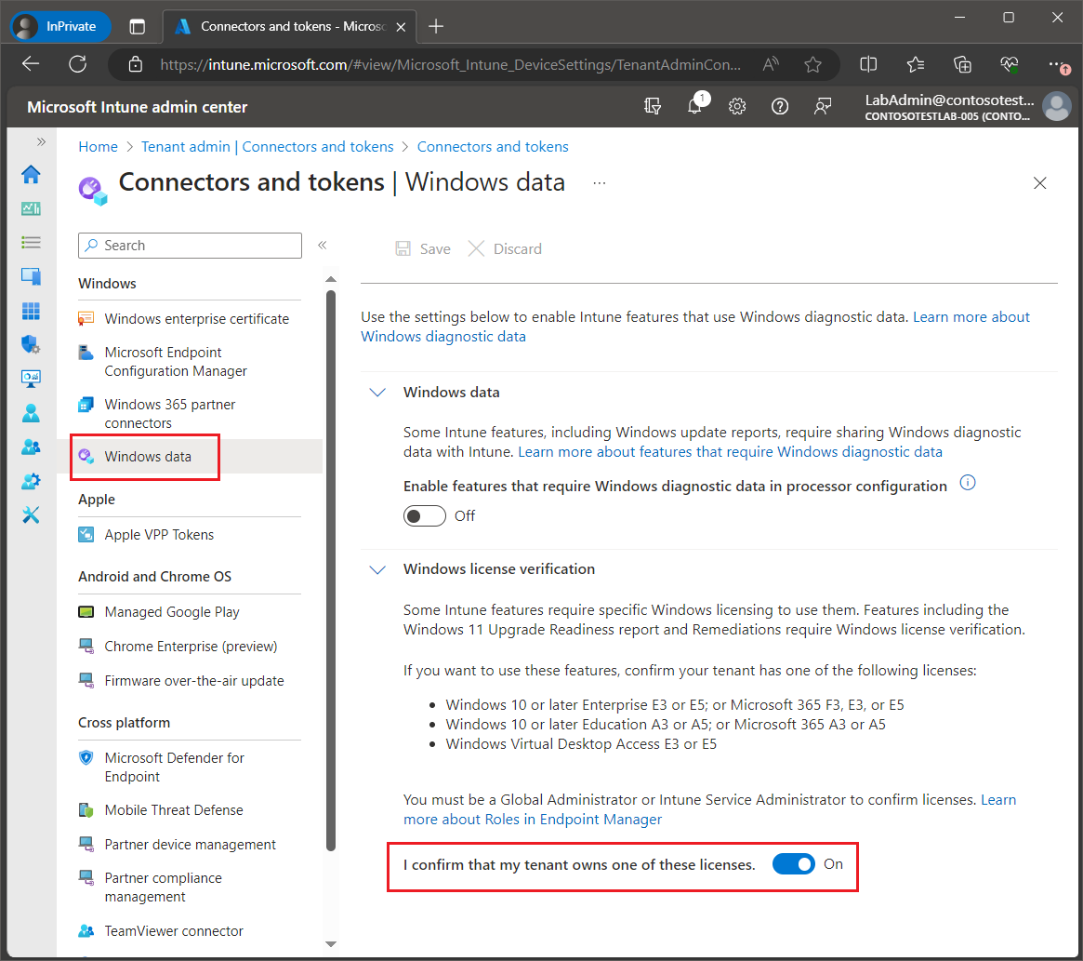Open Cloud Shell / directory filter icon
Image resolution: width=1083 pixels, height=961 pixels.
[652, 106]
